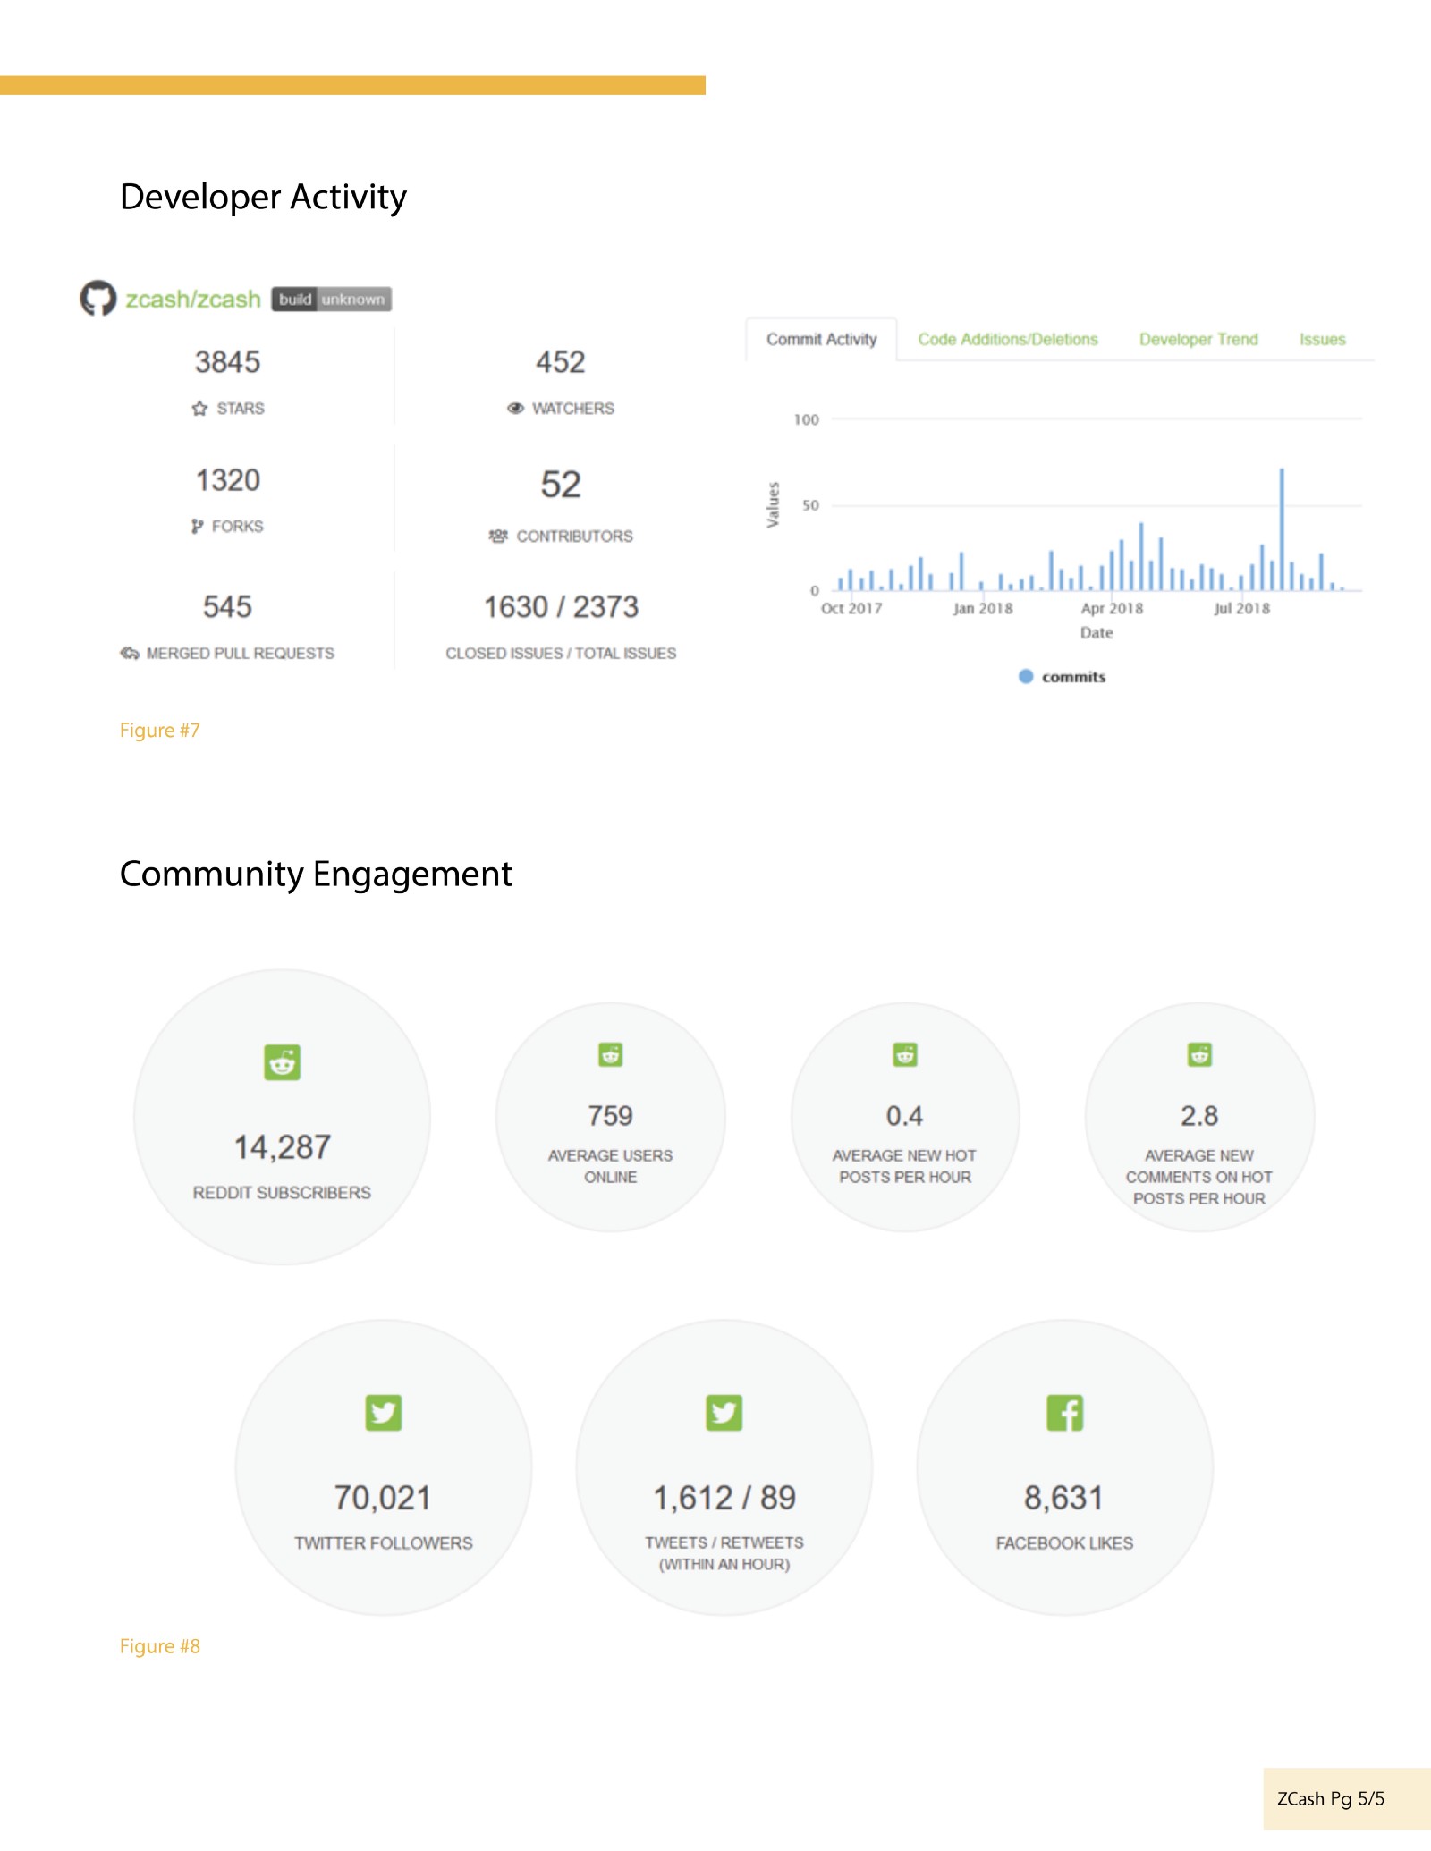1431x1851 pixels.
Task: Click the chart's Values axis title
Action: [x=774, y=505]
